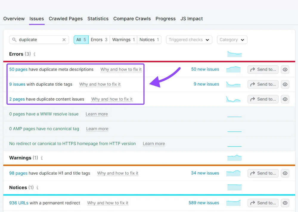
Task: Click the info icon next to Warnings heading
Action: pos(42,158)
